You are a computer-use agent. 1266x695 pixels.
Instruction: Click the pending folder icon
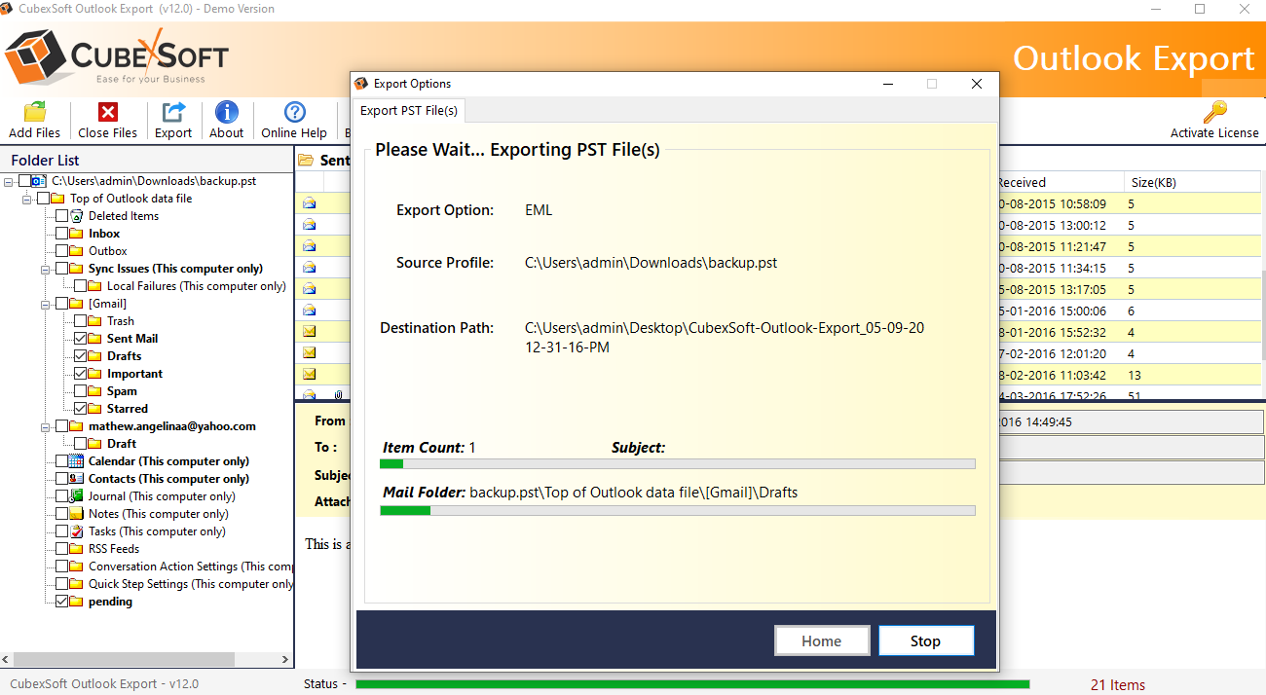77,602
